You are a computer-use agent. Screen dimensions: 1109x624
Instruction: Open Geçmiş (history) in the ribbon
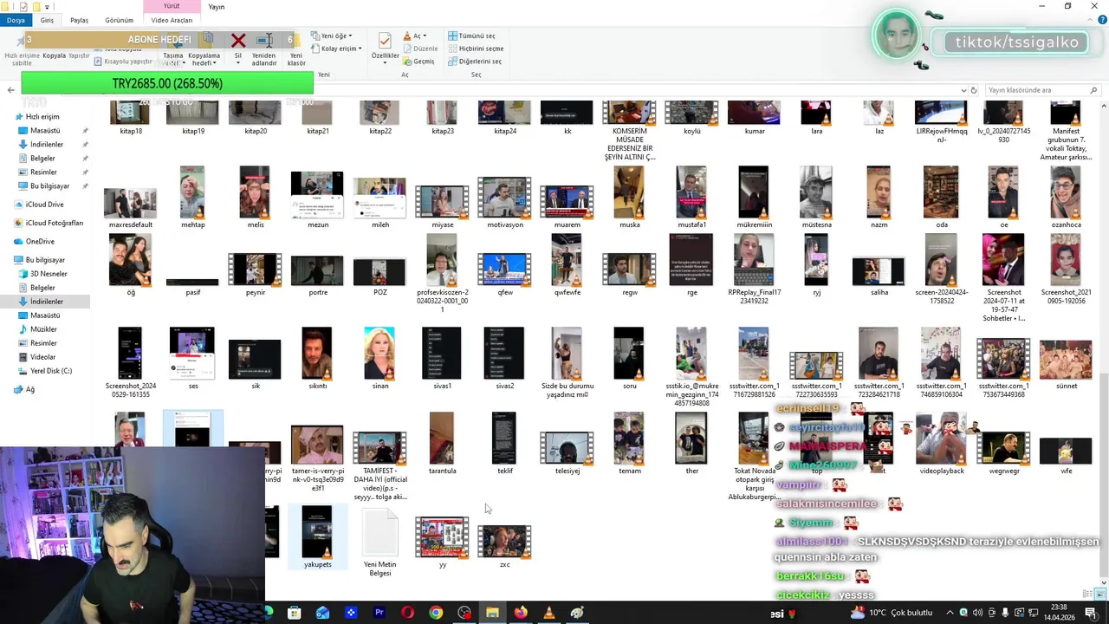pyautogui.click(x=418, y=62)
